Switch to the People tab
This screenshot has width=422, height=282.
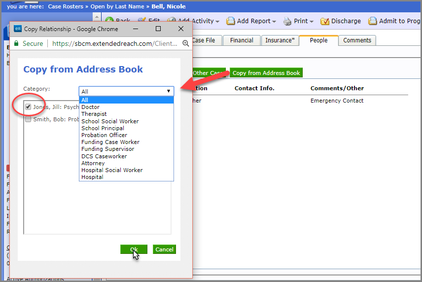pos(318,40)
